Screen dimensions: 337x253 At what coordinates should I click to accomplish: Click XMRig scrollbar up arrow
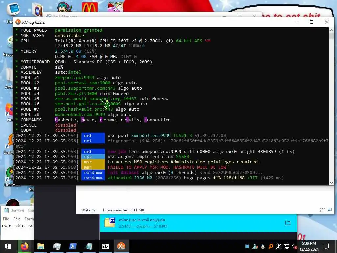(x=331, y=30)
